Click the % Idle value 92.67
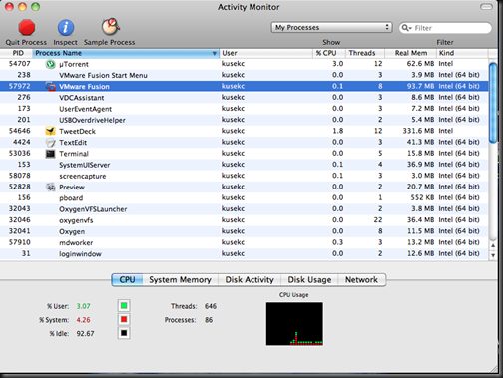 85,333
